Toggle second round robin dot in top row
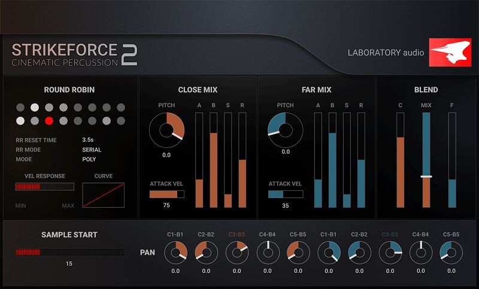 35,108
